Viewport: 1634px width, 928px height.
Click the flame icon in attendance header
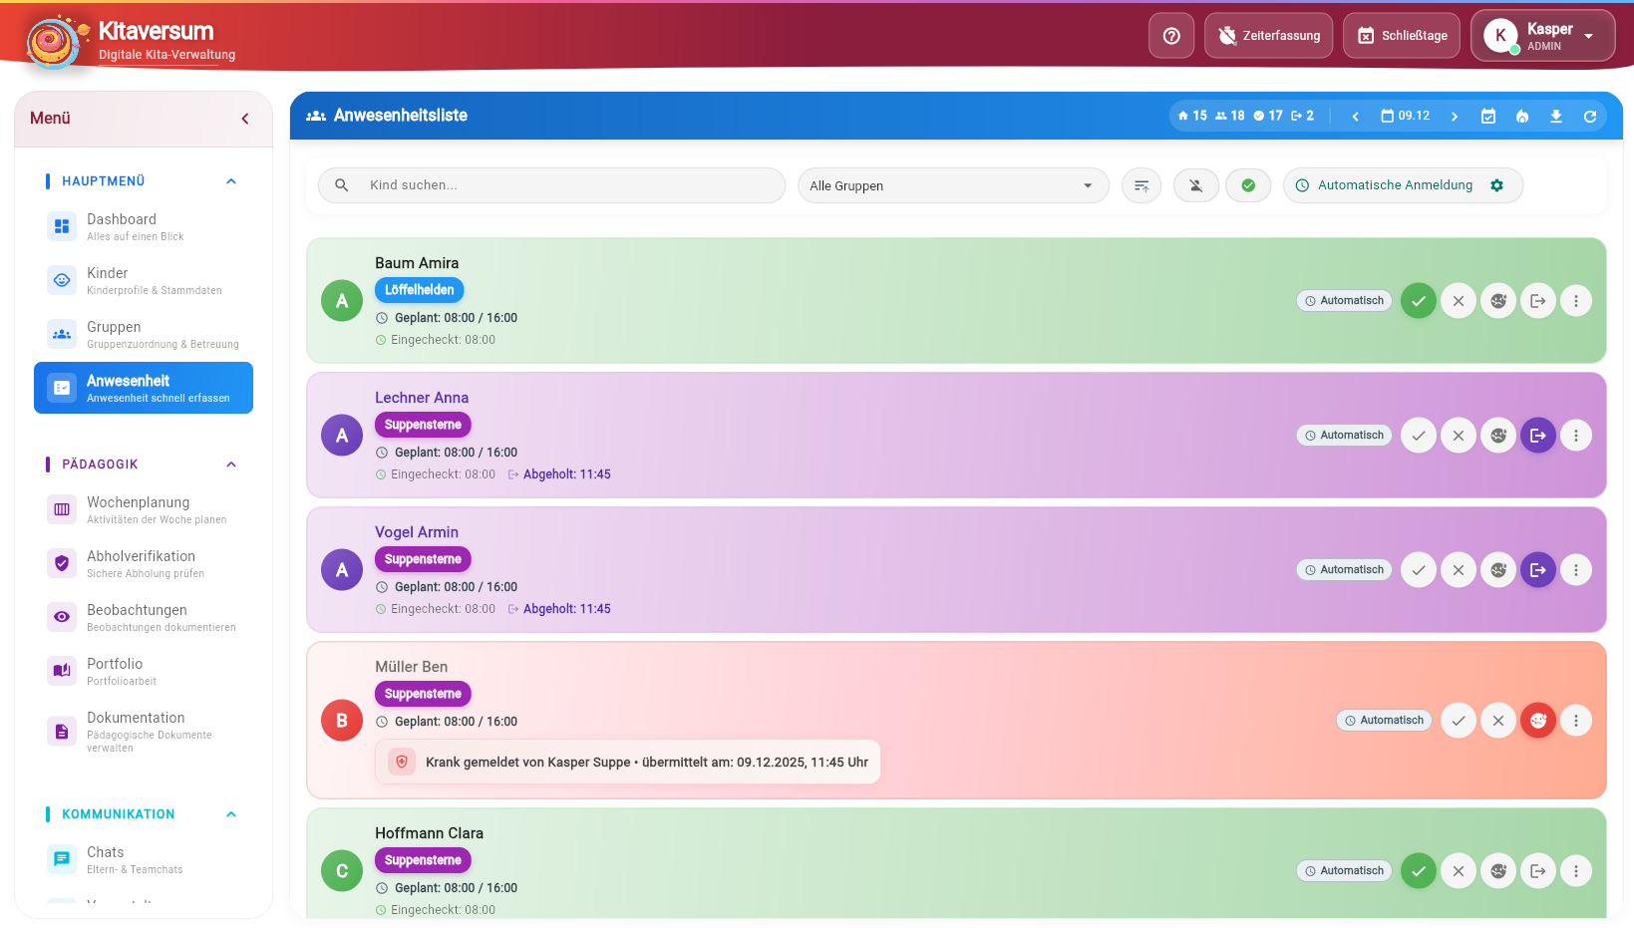tap(1521, 117)
